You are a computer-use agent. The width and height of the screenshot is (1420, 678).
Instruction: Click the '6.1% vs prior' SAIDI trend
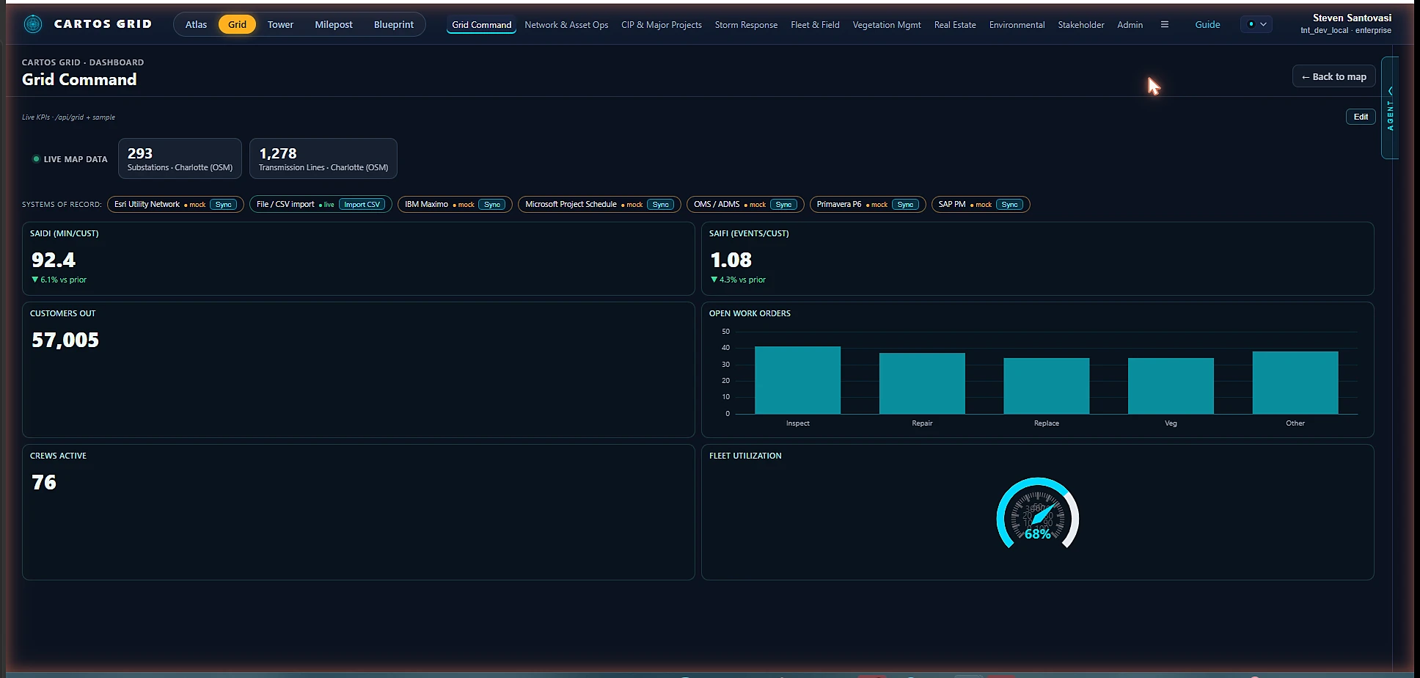(x=59, y=280)
